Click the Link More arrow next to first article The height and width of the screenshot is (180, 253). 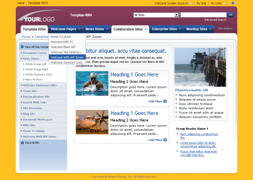point(165,101)
